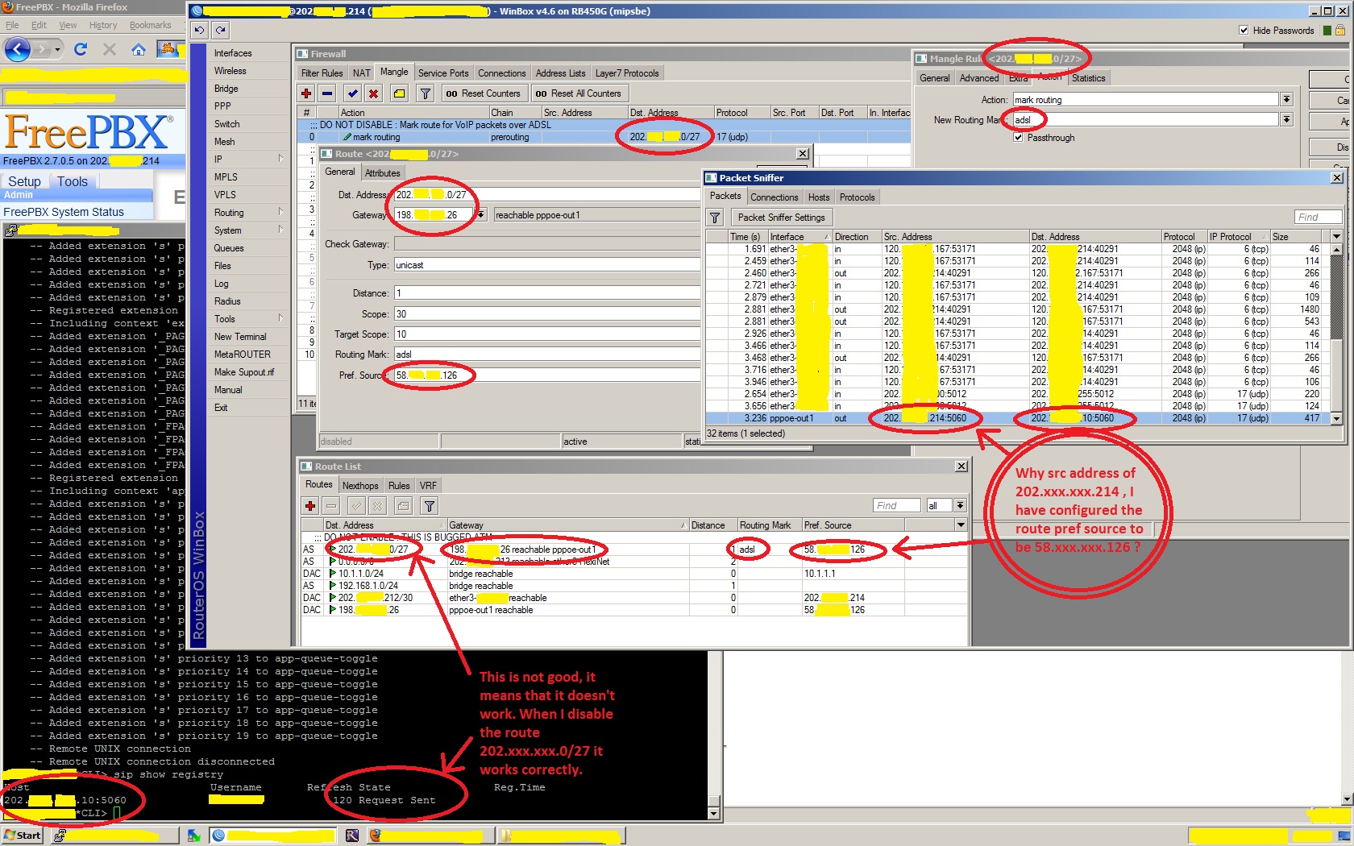The height and width of the screenshot is (846, 1354).
Task: Add a new Firewall mangle rule
Action: [x=306, y=93]
